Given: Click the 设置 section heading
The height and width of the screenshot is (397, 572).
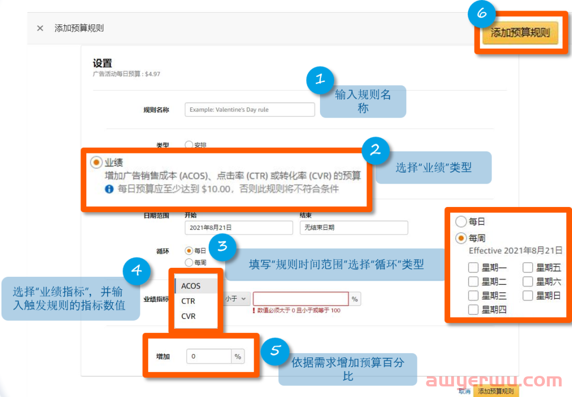Looking at the screenshot, I should pos(103,63).
